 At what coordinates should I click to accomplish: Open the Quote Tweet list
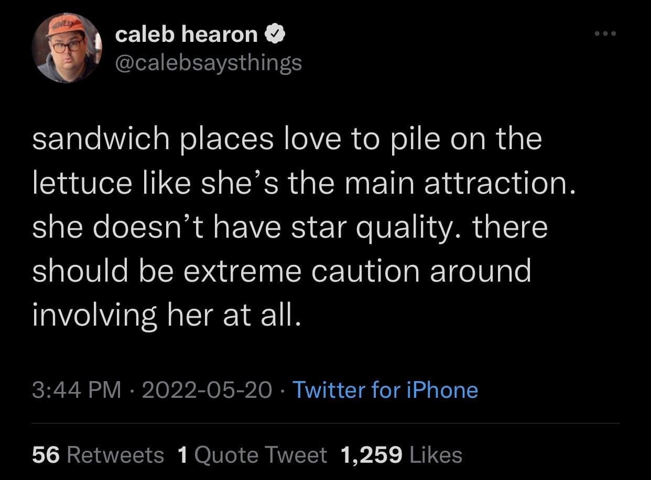[261, 455]
